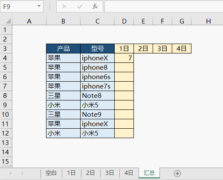The image size is (223, 180).
Task: Select 小米5 cell in row 12
Action: [97, 133]
